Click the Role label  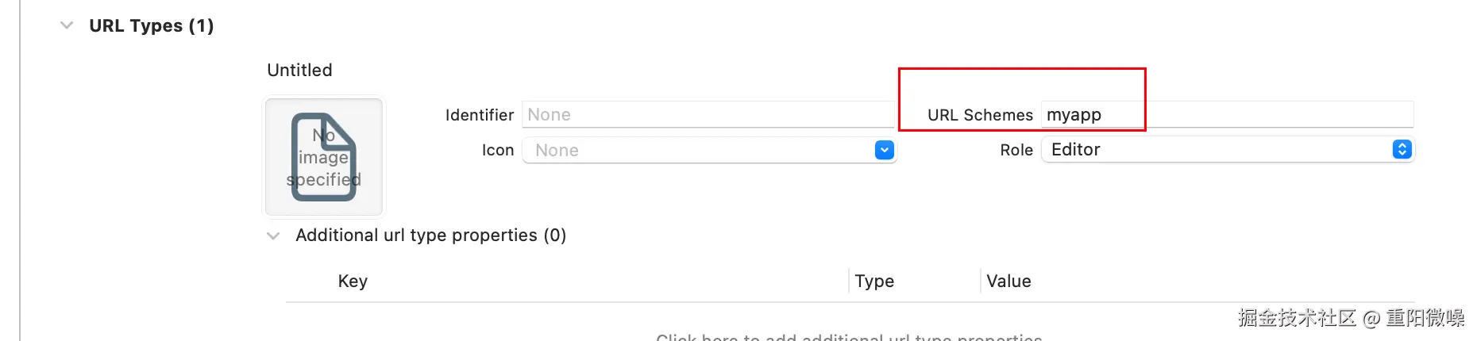pos(1016,149)
